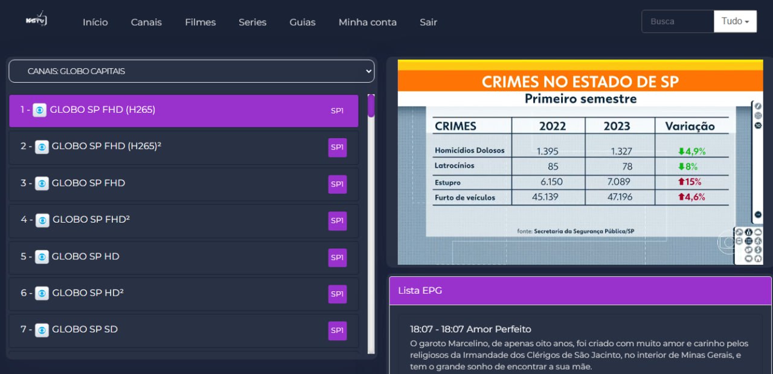The image size is (773, 374).
Task: Click the Globo icon next to GLOBO SP SD
Action: (x=41, y=330)
